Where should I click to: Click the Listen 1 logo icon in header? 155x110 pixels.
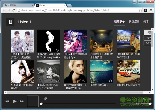[x=10, y=22]
